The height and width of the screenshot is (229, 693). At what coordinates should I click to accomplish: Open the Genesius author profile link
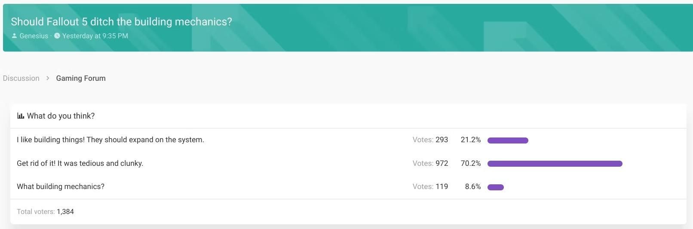34,36
